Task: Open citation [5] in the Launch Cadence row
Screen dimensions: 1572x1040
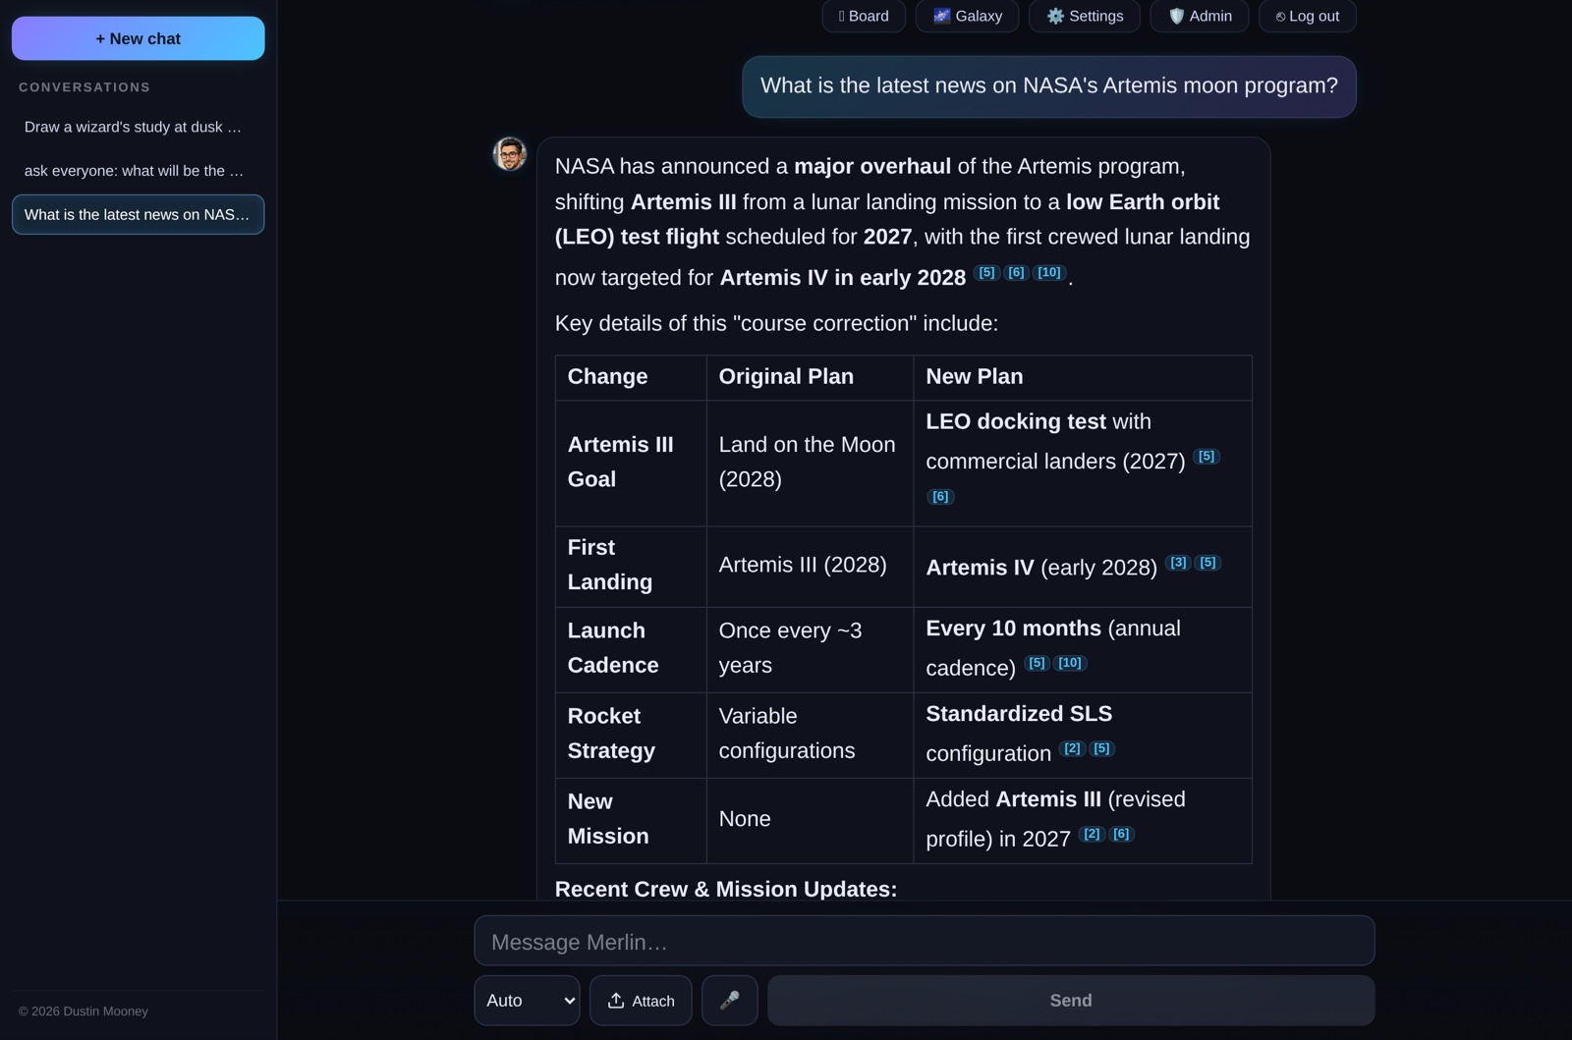Action: tap(1037, 662)
